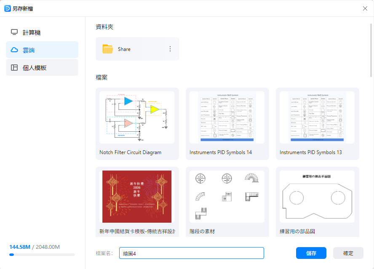Screen dimensions: 374x269
Task: Open the 階段の素材 staircase file
Action: coord(227,196)
